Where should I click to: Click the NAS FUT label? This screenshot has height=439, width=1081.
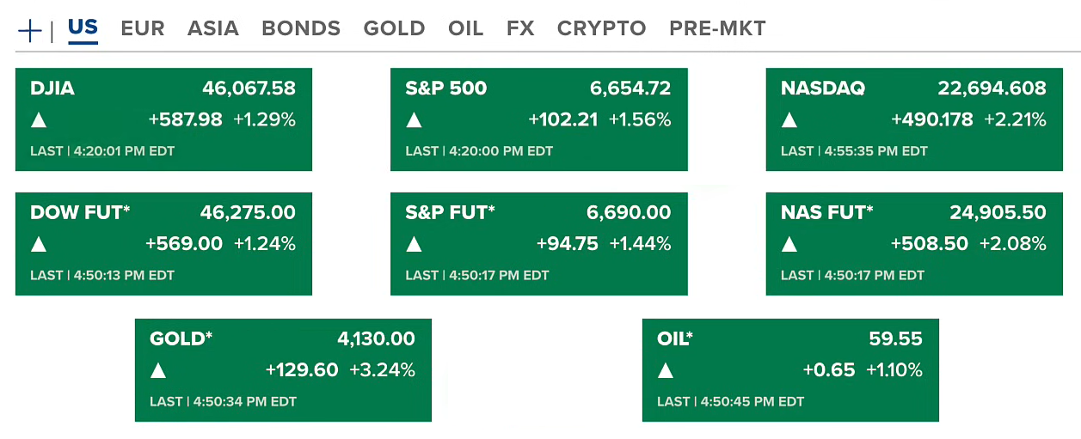[826, 213]
